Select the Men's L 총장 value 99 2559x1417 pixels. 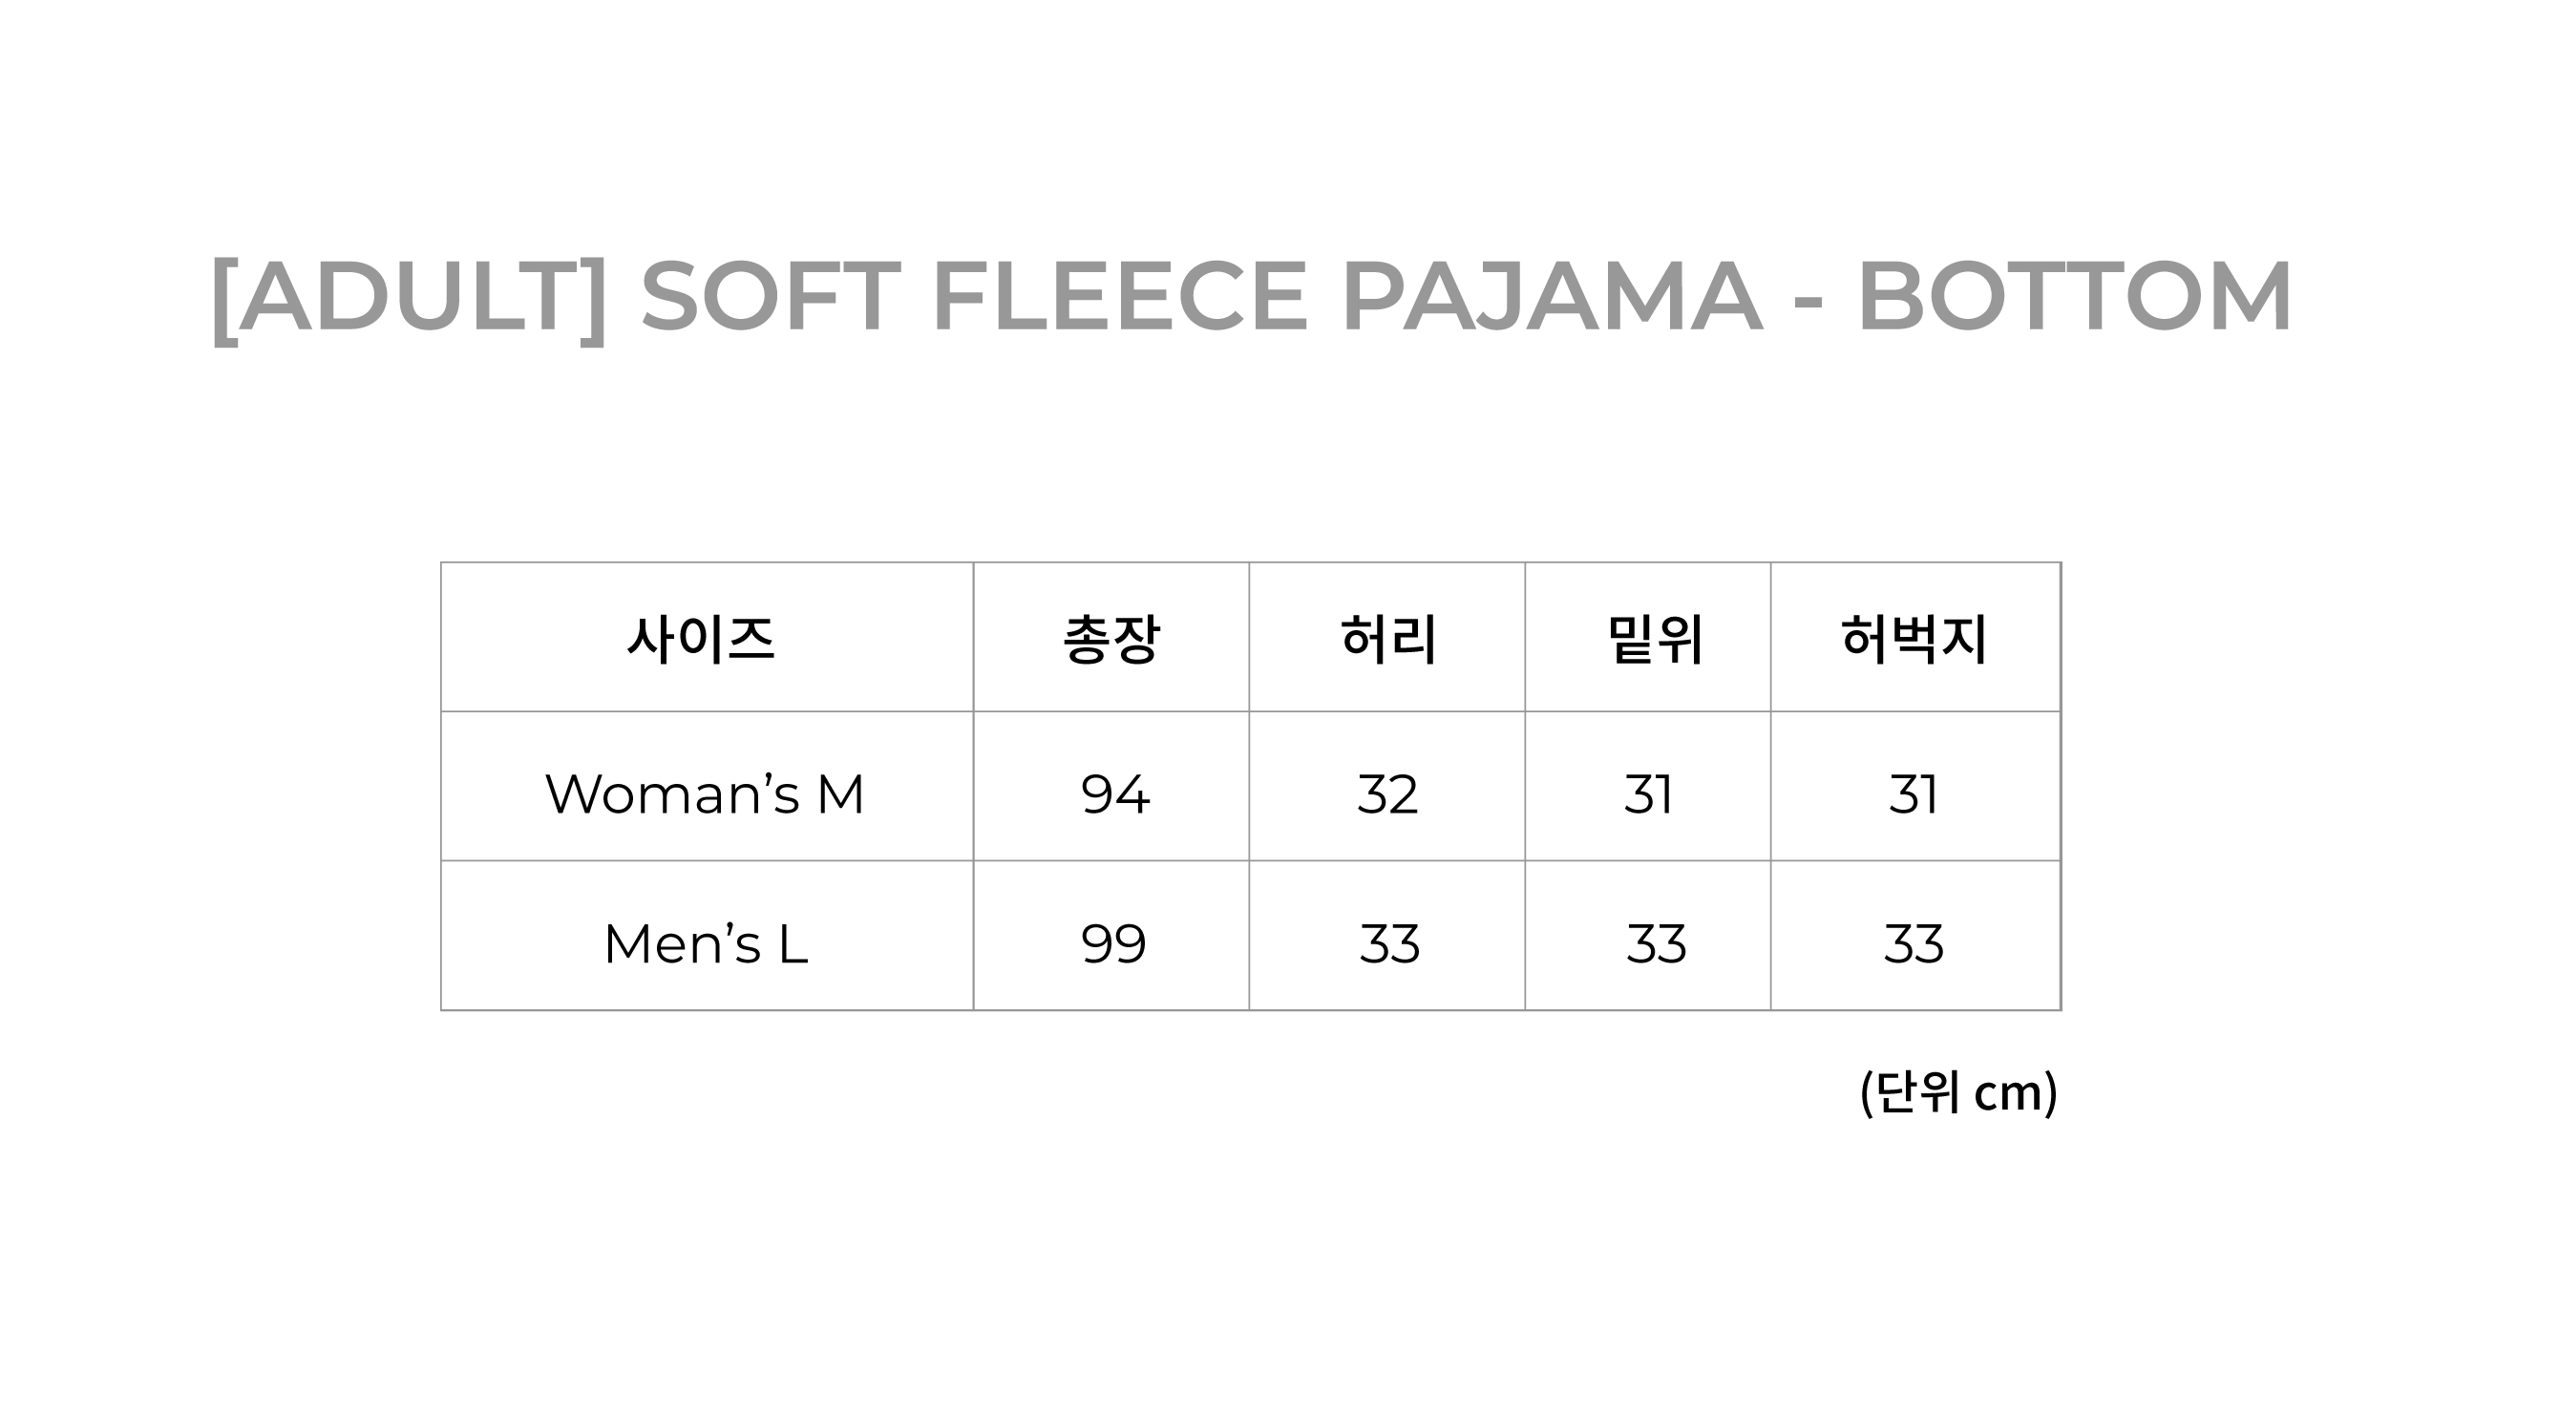[1113, 943]
